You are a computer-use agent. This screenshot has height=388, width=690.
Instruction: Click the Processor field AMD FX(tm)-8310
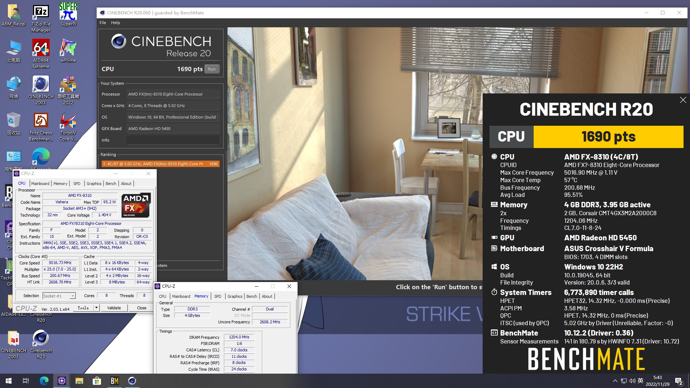pyautogui.click(x=173, y=94)
